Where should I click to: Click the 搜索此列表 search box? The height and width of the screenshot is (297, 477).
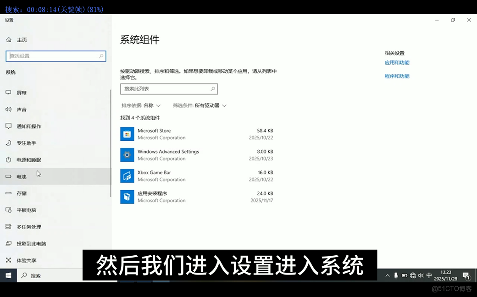point(169,88)
